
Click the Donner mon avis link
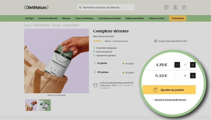121,41
